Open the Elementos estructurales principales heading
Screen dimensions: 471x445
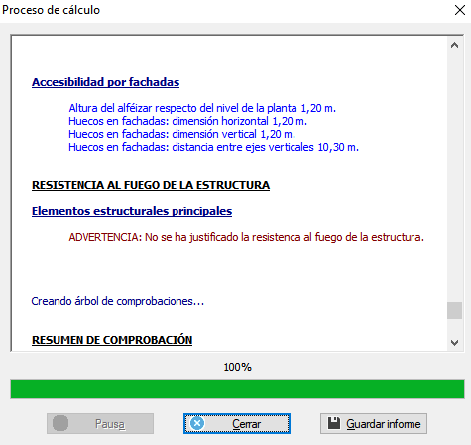tap(132, 211)
